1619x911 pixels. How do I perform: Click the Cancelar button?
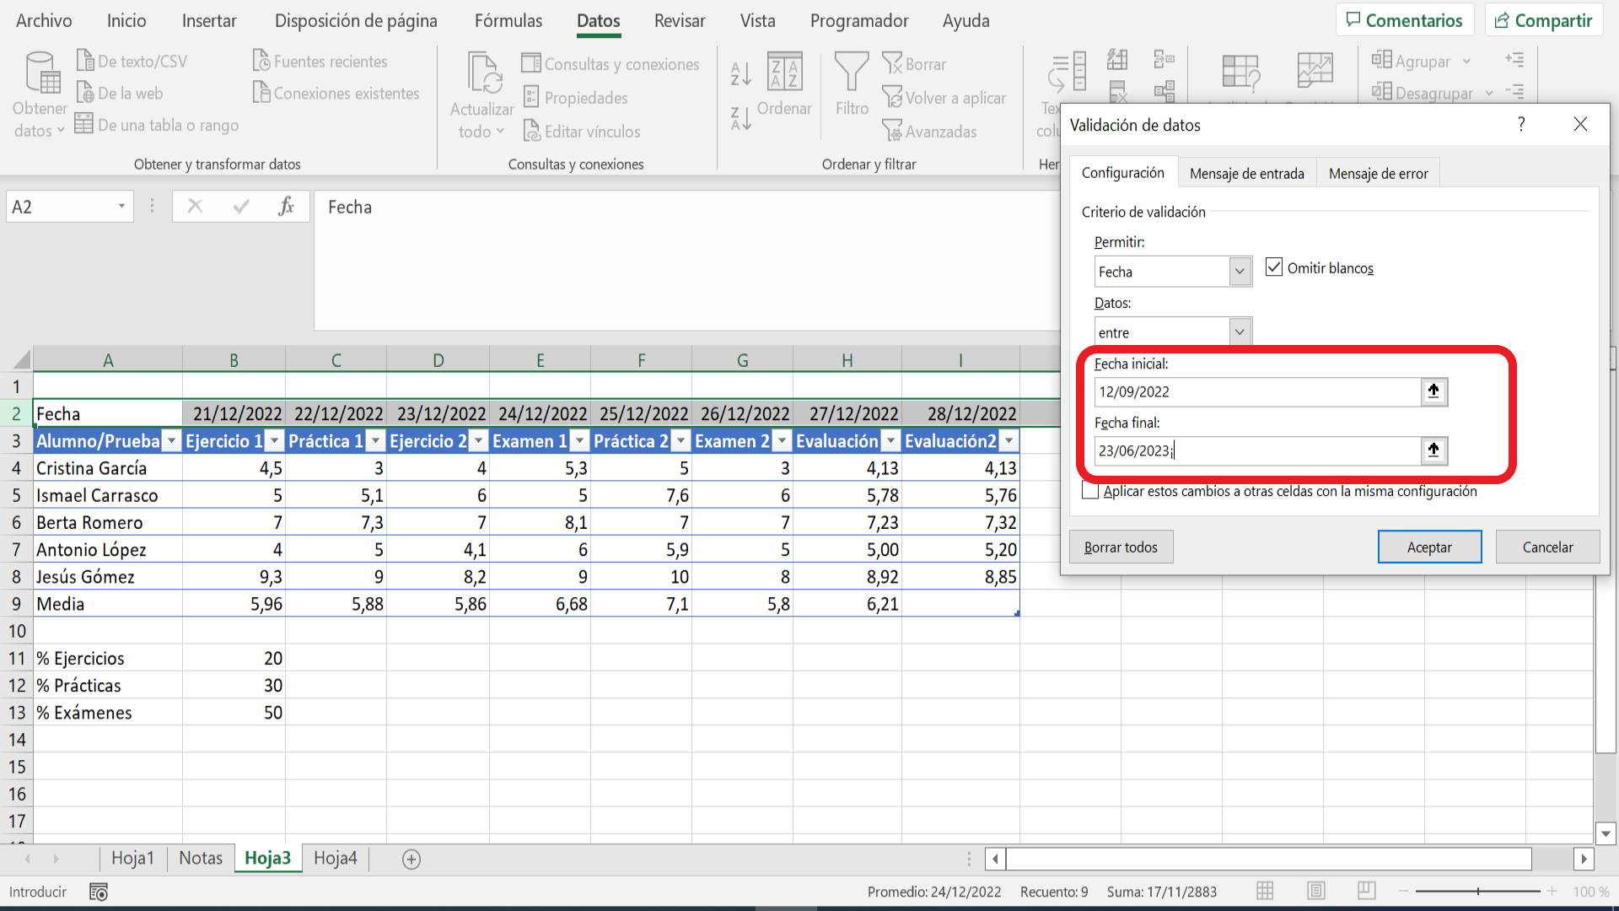[1547, 547]
